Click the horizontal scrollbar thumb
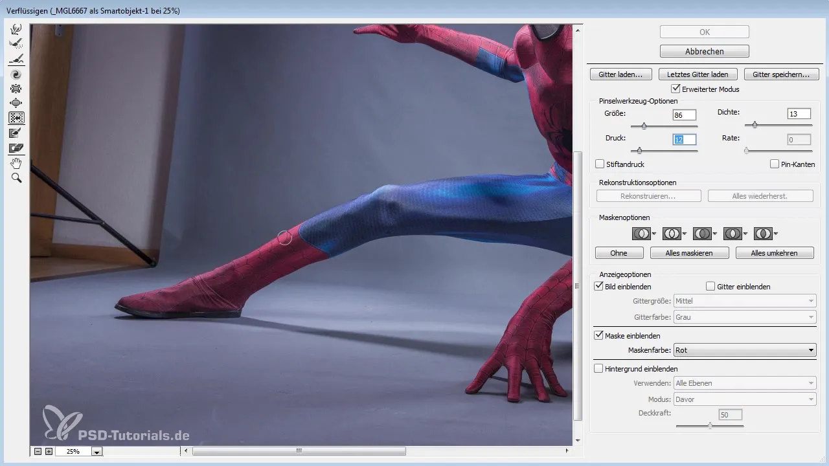Screen dimensions: 829x466 pyautogui.click(x=299, y=451)
